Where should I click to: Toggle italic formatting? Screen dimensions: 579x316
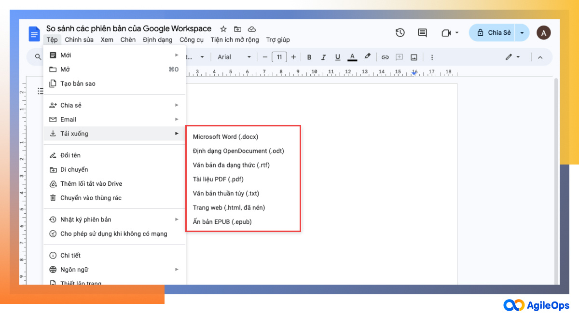(x=323, y=57)
